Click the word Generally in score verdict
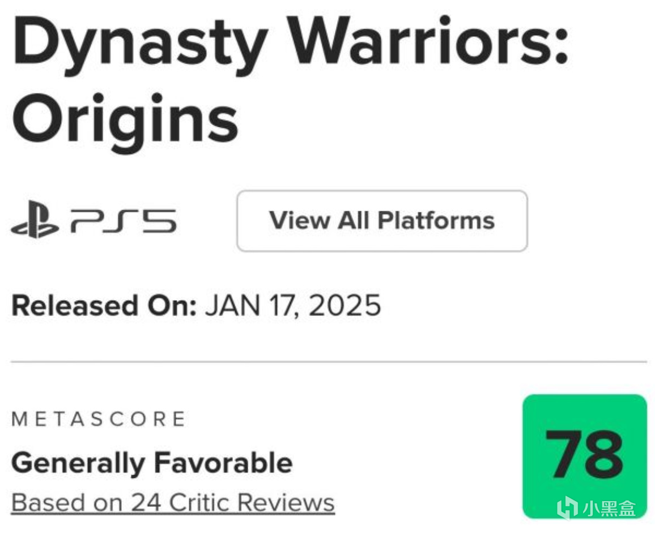Image resolution: width=655 pixels, height=534 pixels. [x=78, y=463]
